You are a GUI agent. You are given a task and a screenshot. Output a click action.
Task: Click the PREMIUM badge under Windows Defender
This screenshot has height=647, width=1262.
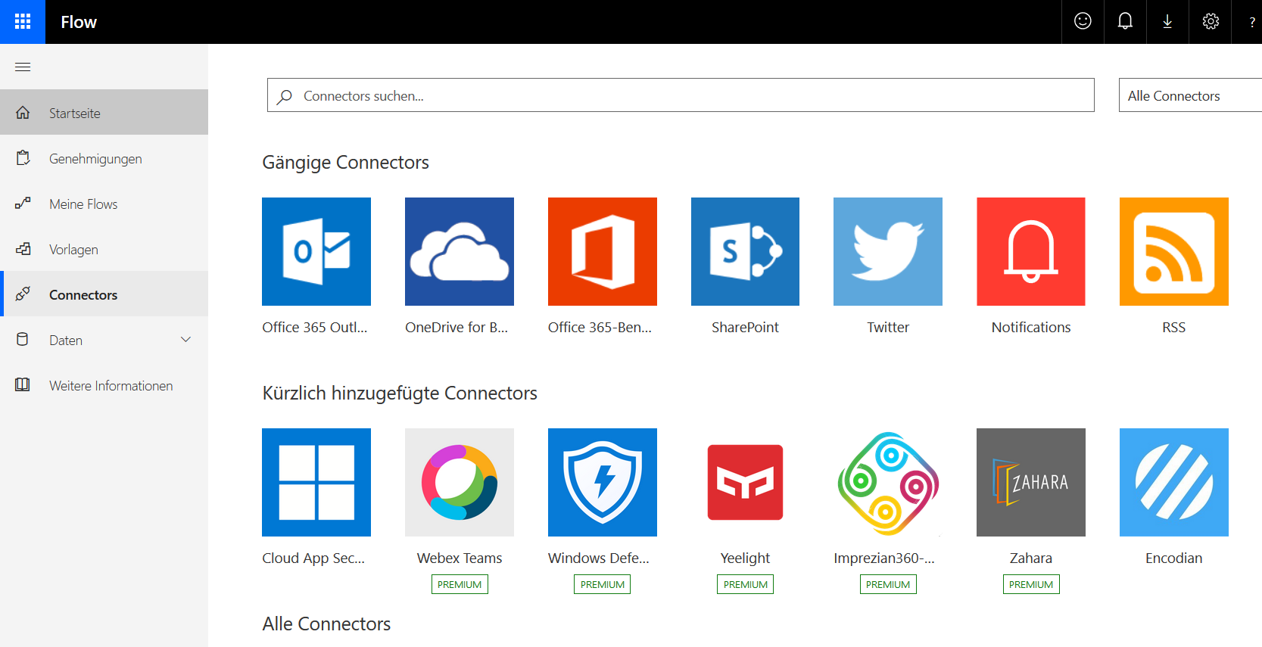[x=603, y=584]
